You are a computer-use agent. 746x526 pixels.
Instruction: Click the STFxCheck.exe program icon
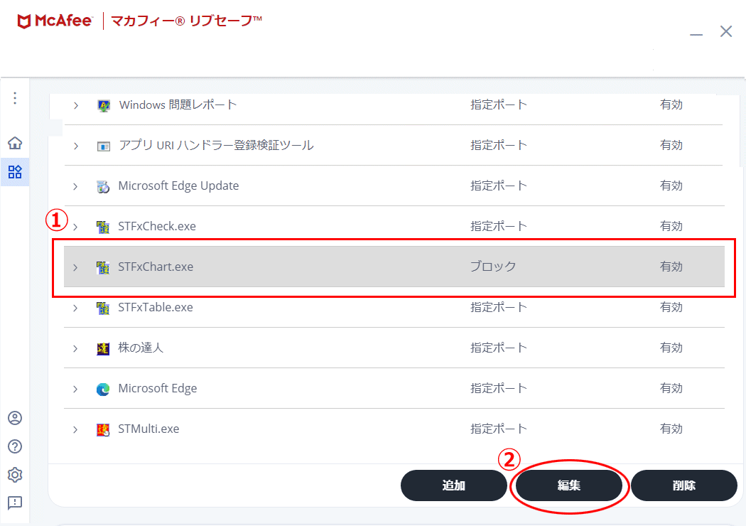[103, 227]
